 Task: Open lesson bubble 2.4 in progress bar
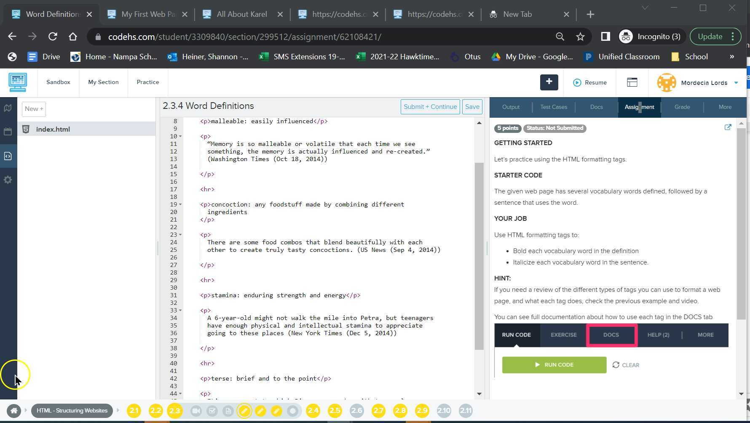pos(313,411)
